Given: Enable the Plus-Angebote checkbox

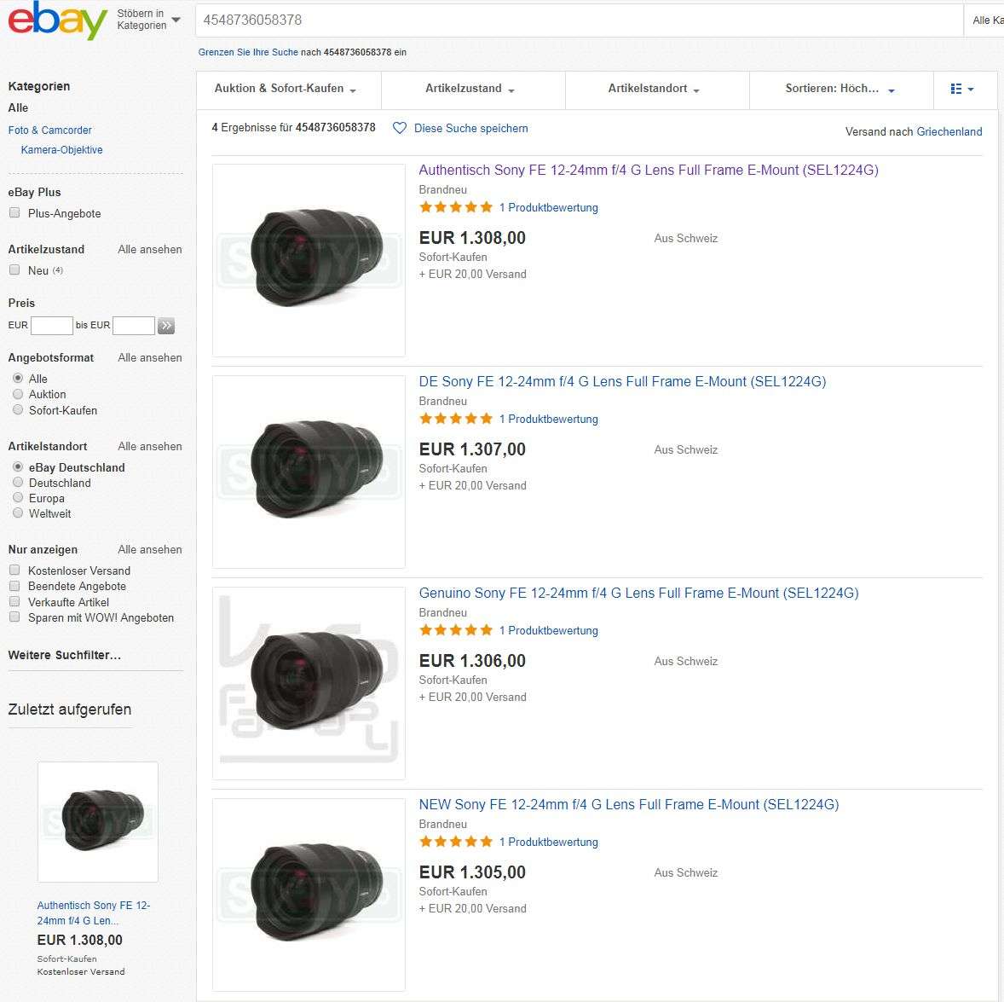Looking at the screenshot, I should [14, 213].
